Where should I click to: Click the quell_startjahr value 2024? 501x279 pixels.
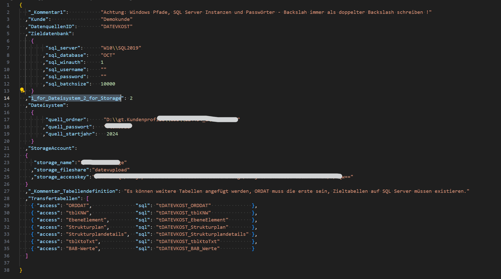pyautogui.click(x=112, y=134)
